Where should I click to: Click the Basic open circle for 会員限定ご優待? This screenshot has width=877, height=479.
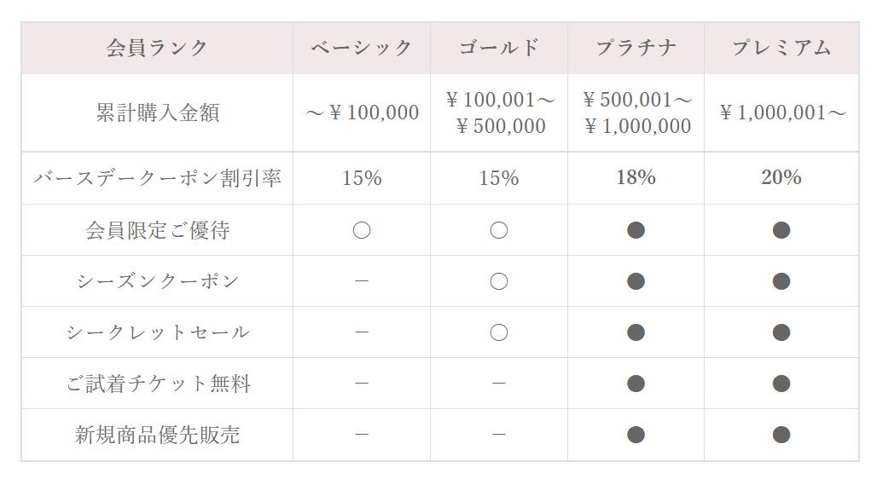tap(362, 230)
